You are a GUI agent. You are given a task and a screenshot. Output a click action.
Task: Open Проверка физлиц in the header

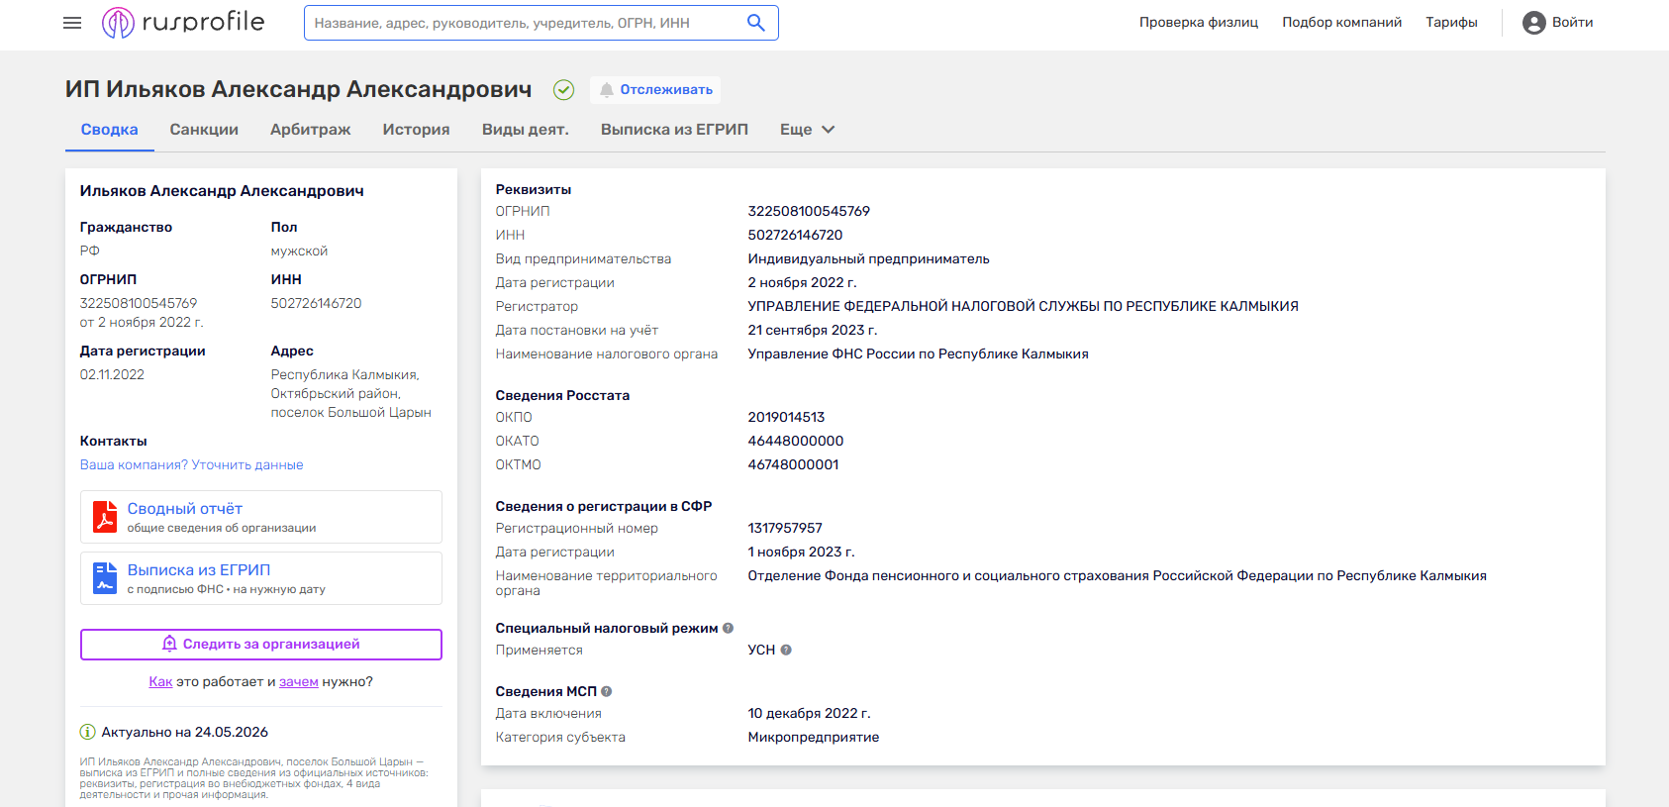point(1199,23)
